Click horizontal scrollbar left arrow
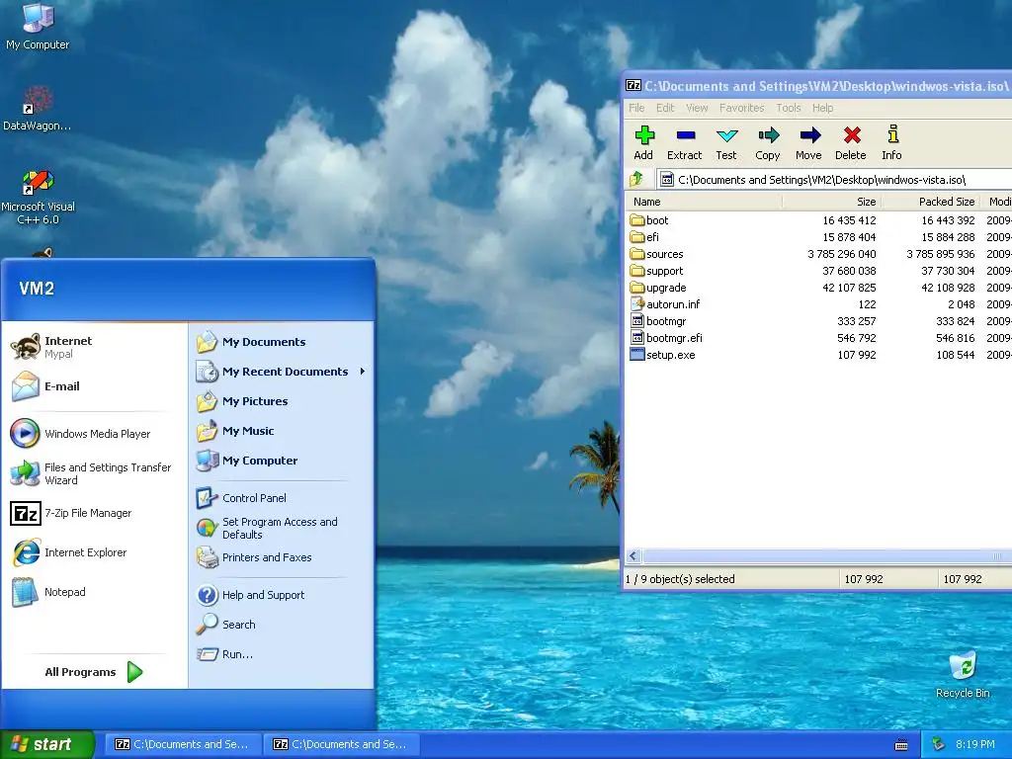 point(633,555)
